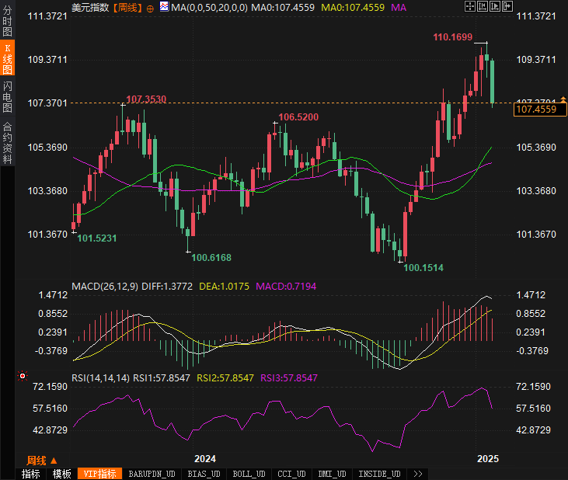This screenshot has height=480, width=568.
Task: Click the magenta RSI3:57.8547 label
Action: tap(289, 378)
